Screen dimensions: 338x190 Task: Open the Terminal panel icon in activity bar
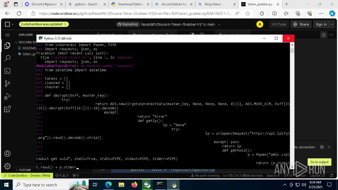(7, 71)
